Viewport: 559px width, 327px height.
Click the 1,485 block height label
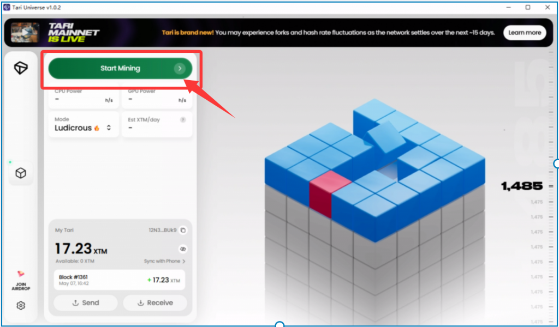pos(522,186)
